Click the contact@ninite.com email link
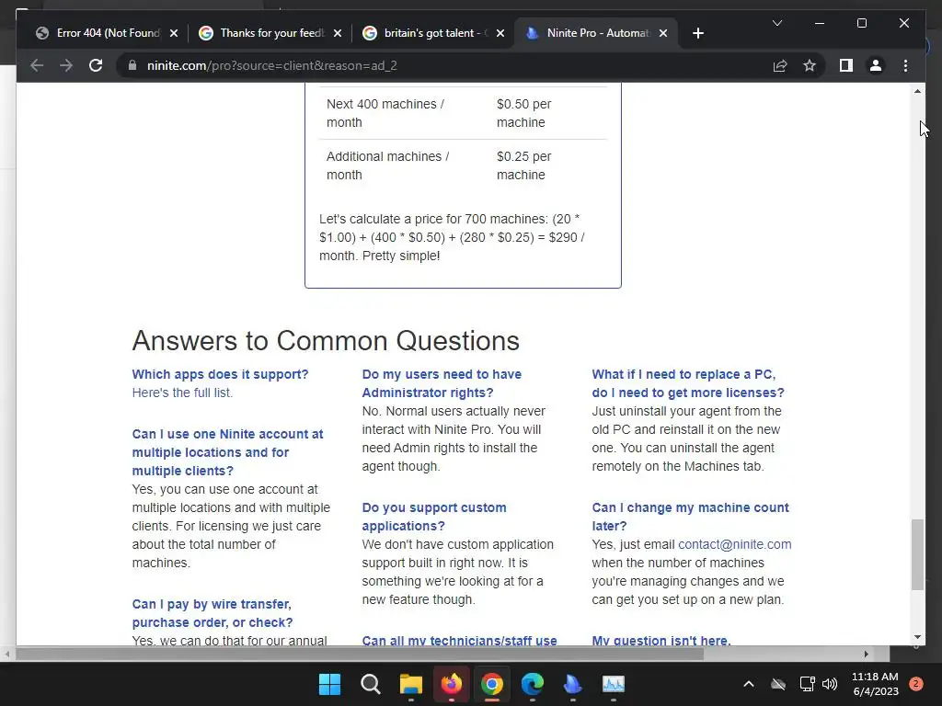This screenshot has height=706, width=942. pos(734,544)
